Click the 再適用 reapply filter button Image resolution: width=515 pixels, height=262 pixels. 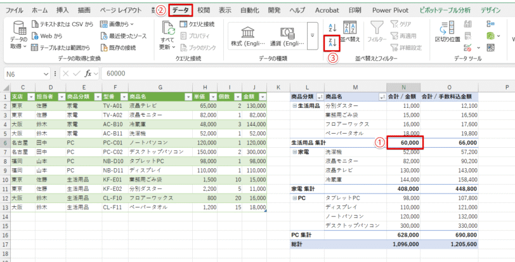pyautogui.click(x=403, y=36)
